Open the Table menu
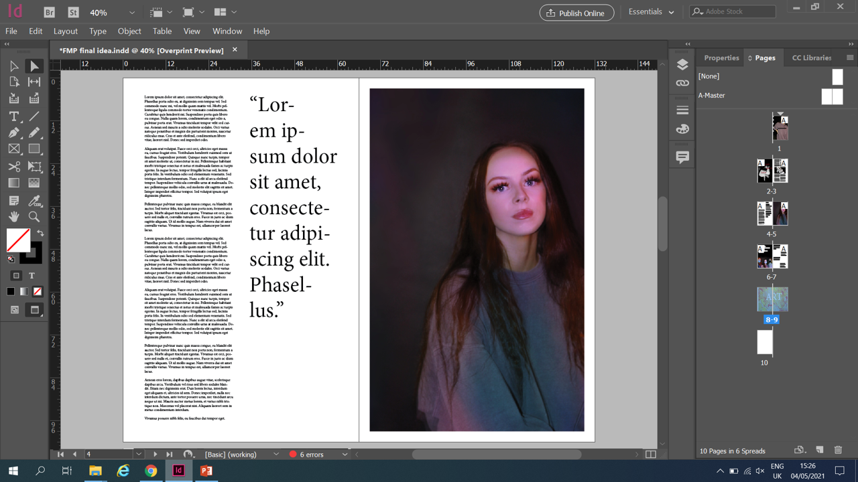This screenshot has width=858, height=482. tap(162, 31)
